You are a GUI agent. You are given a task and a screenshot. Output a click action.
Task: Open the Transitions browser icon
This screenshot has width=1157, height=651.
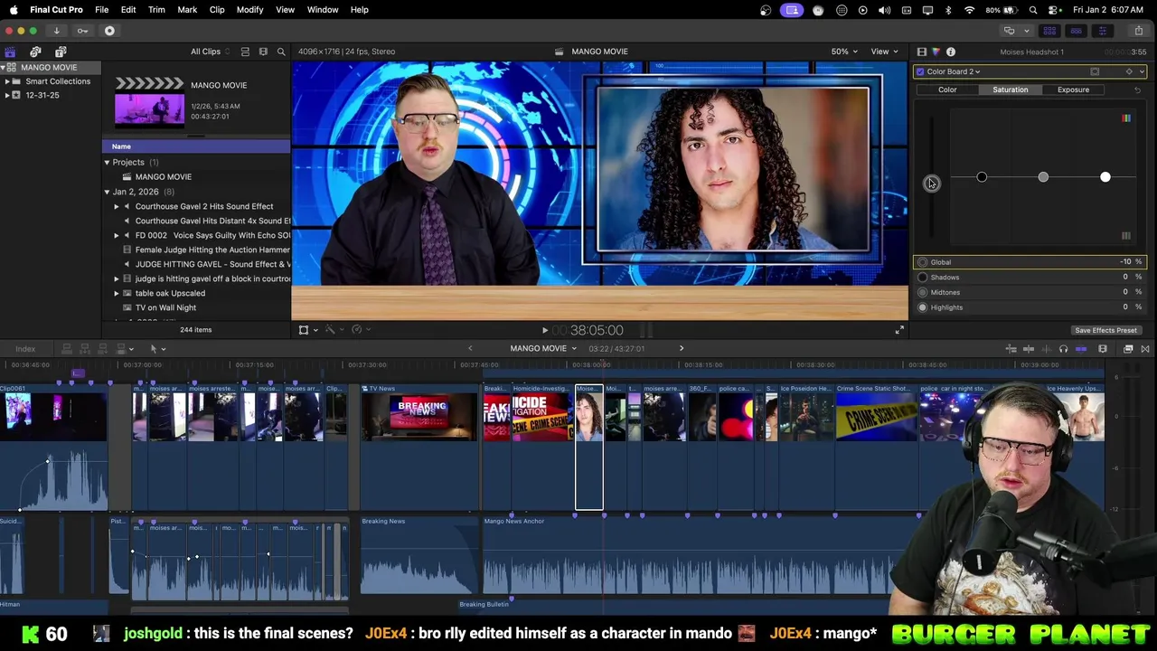pos(1144,349)
